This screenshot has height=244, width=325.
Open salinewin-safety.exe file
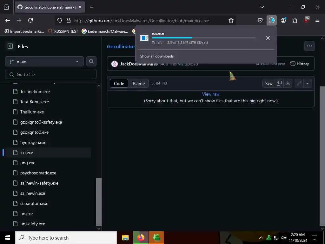pos(39,183)
